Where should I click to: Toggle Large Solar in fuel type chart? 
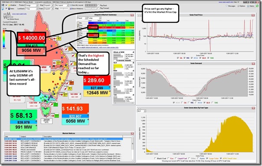coord(207,158)
